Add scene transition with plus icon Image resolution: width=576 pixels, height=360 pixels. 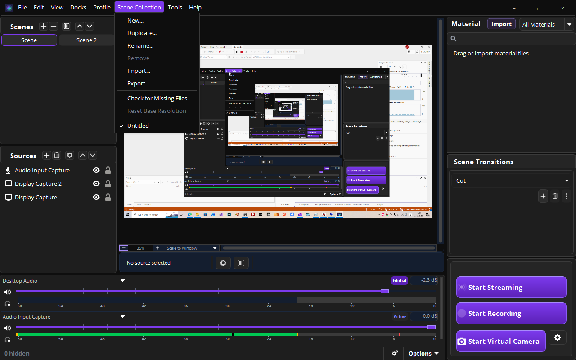(x=543, y=196)
